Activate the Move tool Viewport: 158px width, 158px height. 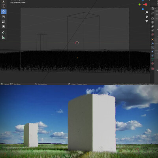coord(4,12)
